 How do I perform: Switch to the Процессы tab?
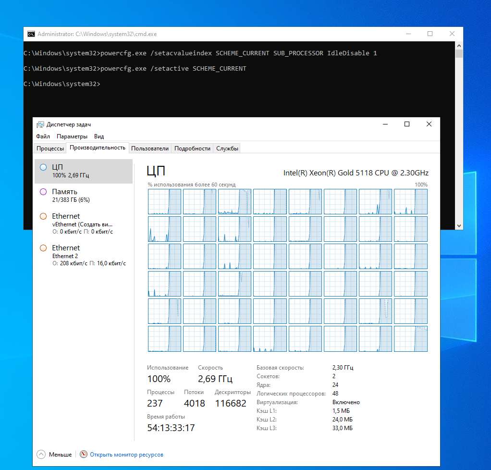pos(50,148)
